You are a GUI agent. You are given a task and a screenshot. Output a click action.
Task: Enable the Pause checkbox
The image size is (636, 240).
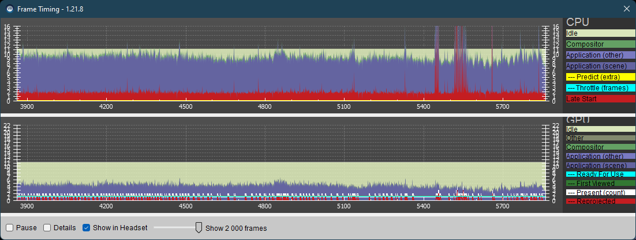10,228
